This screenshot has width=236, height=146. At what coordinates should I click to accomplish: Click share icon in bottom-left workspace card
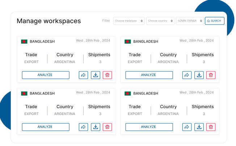[83, 127]
